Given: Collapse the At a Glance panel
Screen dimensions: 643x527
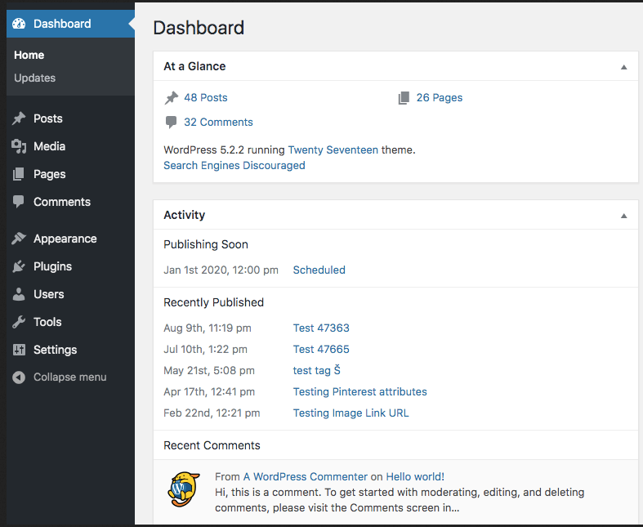Looking at the screenshot, I should [x=623, y=67].
